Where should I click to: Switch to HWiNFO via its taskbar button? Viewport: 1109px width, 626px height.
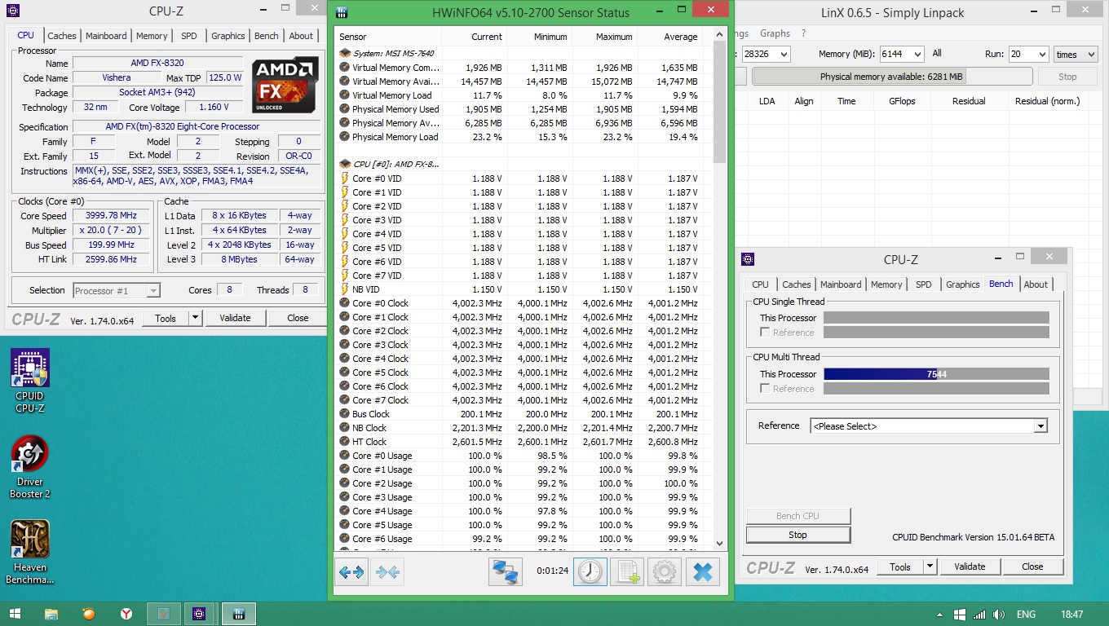coord(239,614)
